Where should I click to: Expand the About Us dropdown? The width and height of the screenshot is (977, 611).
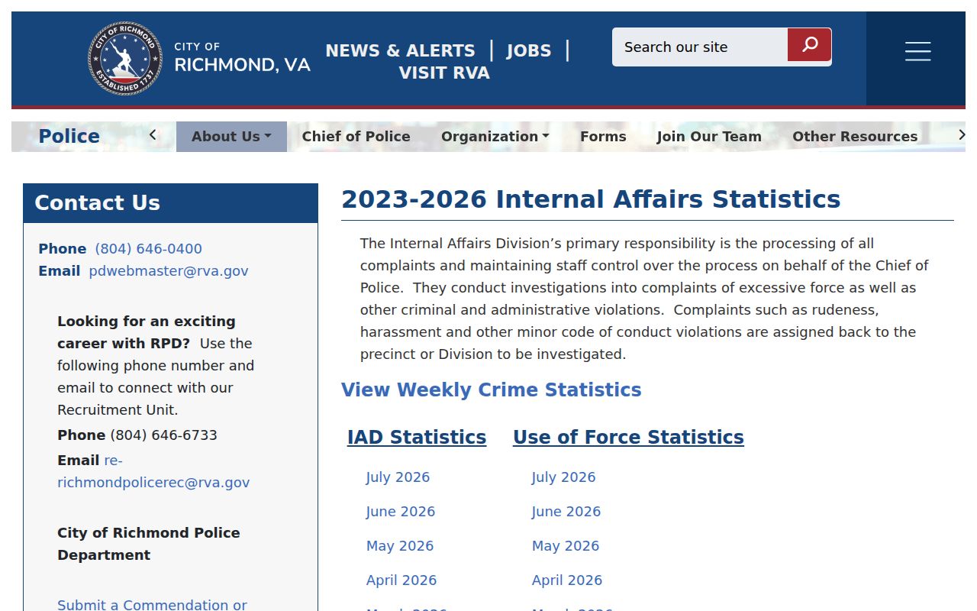click(231, 137)
